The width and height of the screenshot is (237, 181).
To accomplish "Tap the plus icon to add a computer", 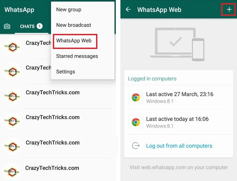I will click(x=229, y=9).
